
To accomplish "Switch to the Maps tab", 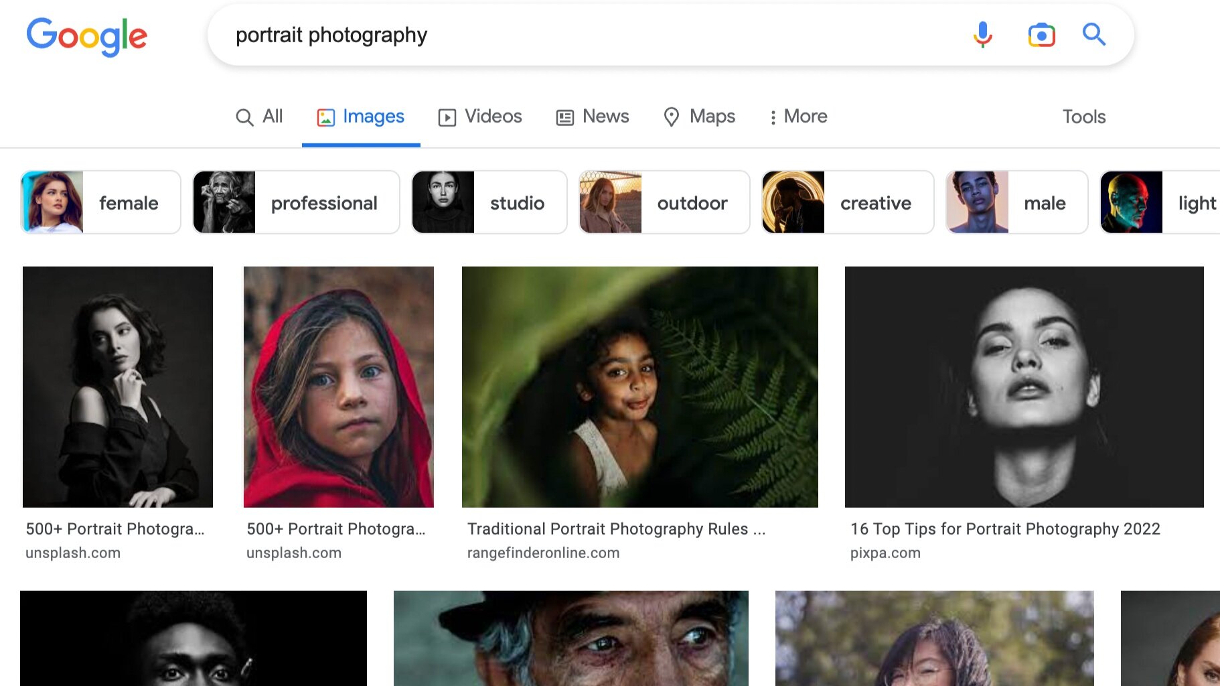I will (x=699, y=117).
